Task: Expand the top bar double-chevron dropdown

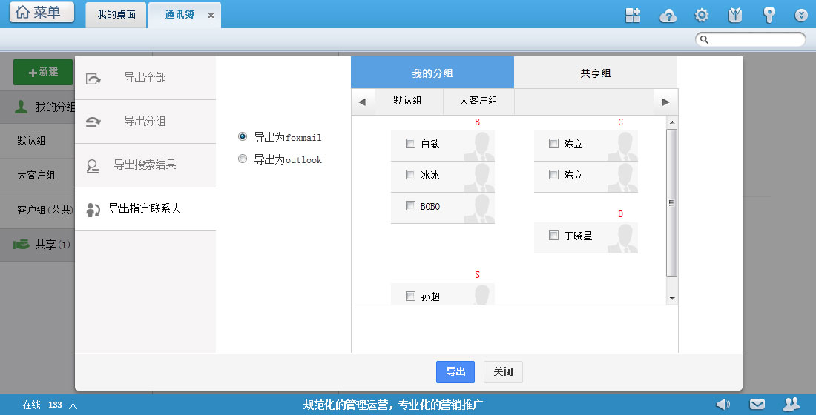Action: click(x=801, y=16)
